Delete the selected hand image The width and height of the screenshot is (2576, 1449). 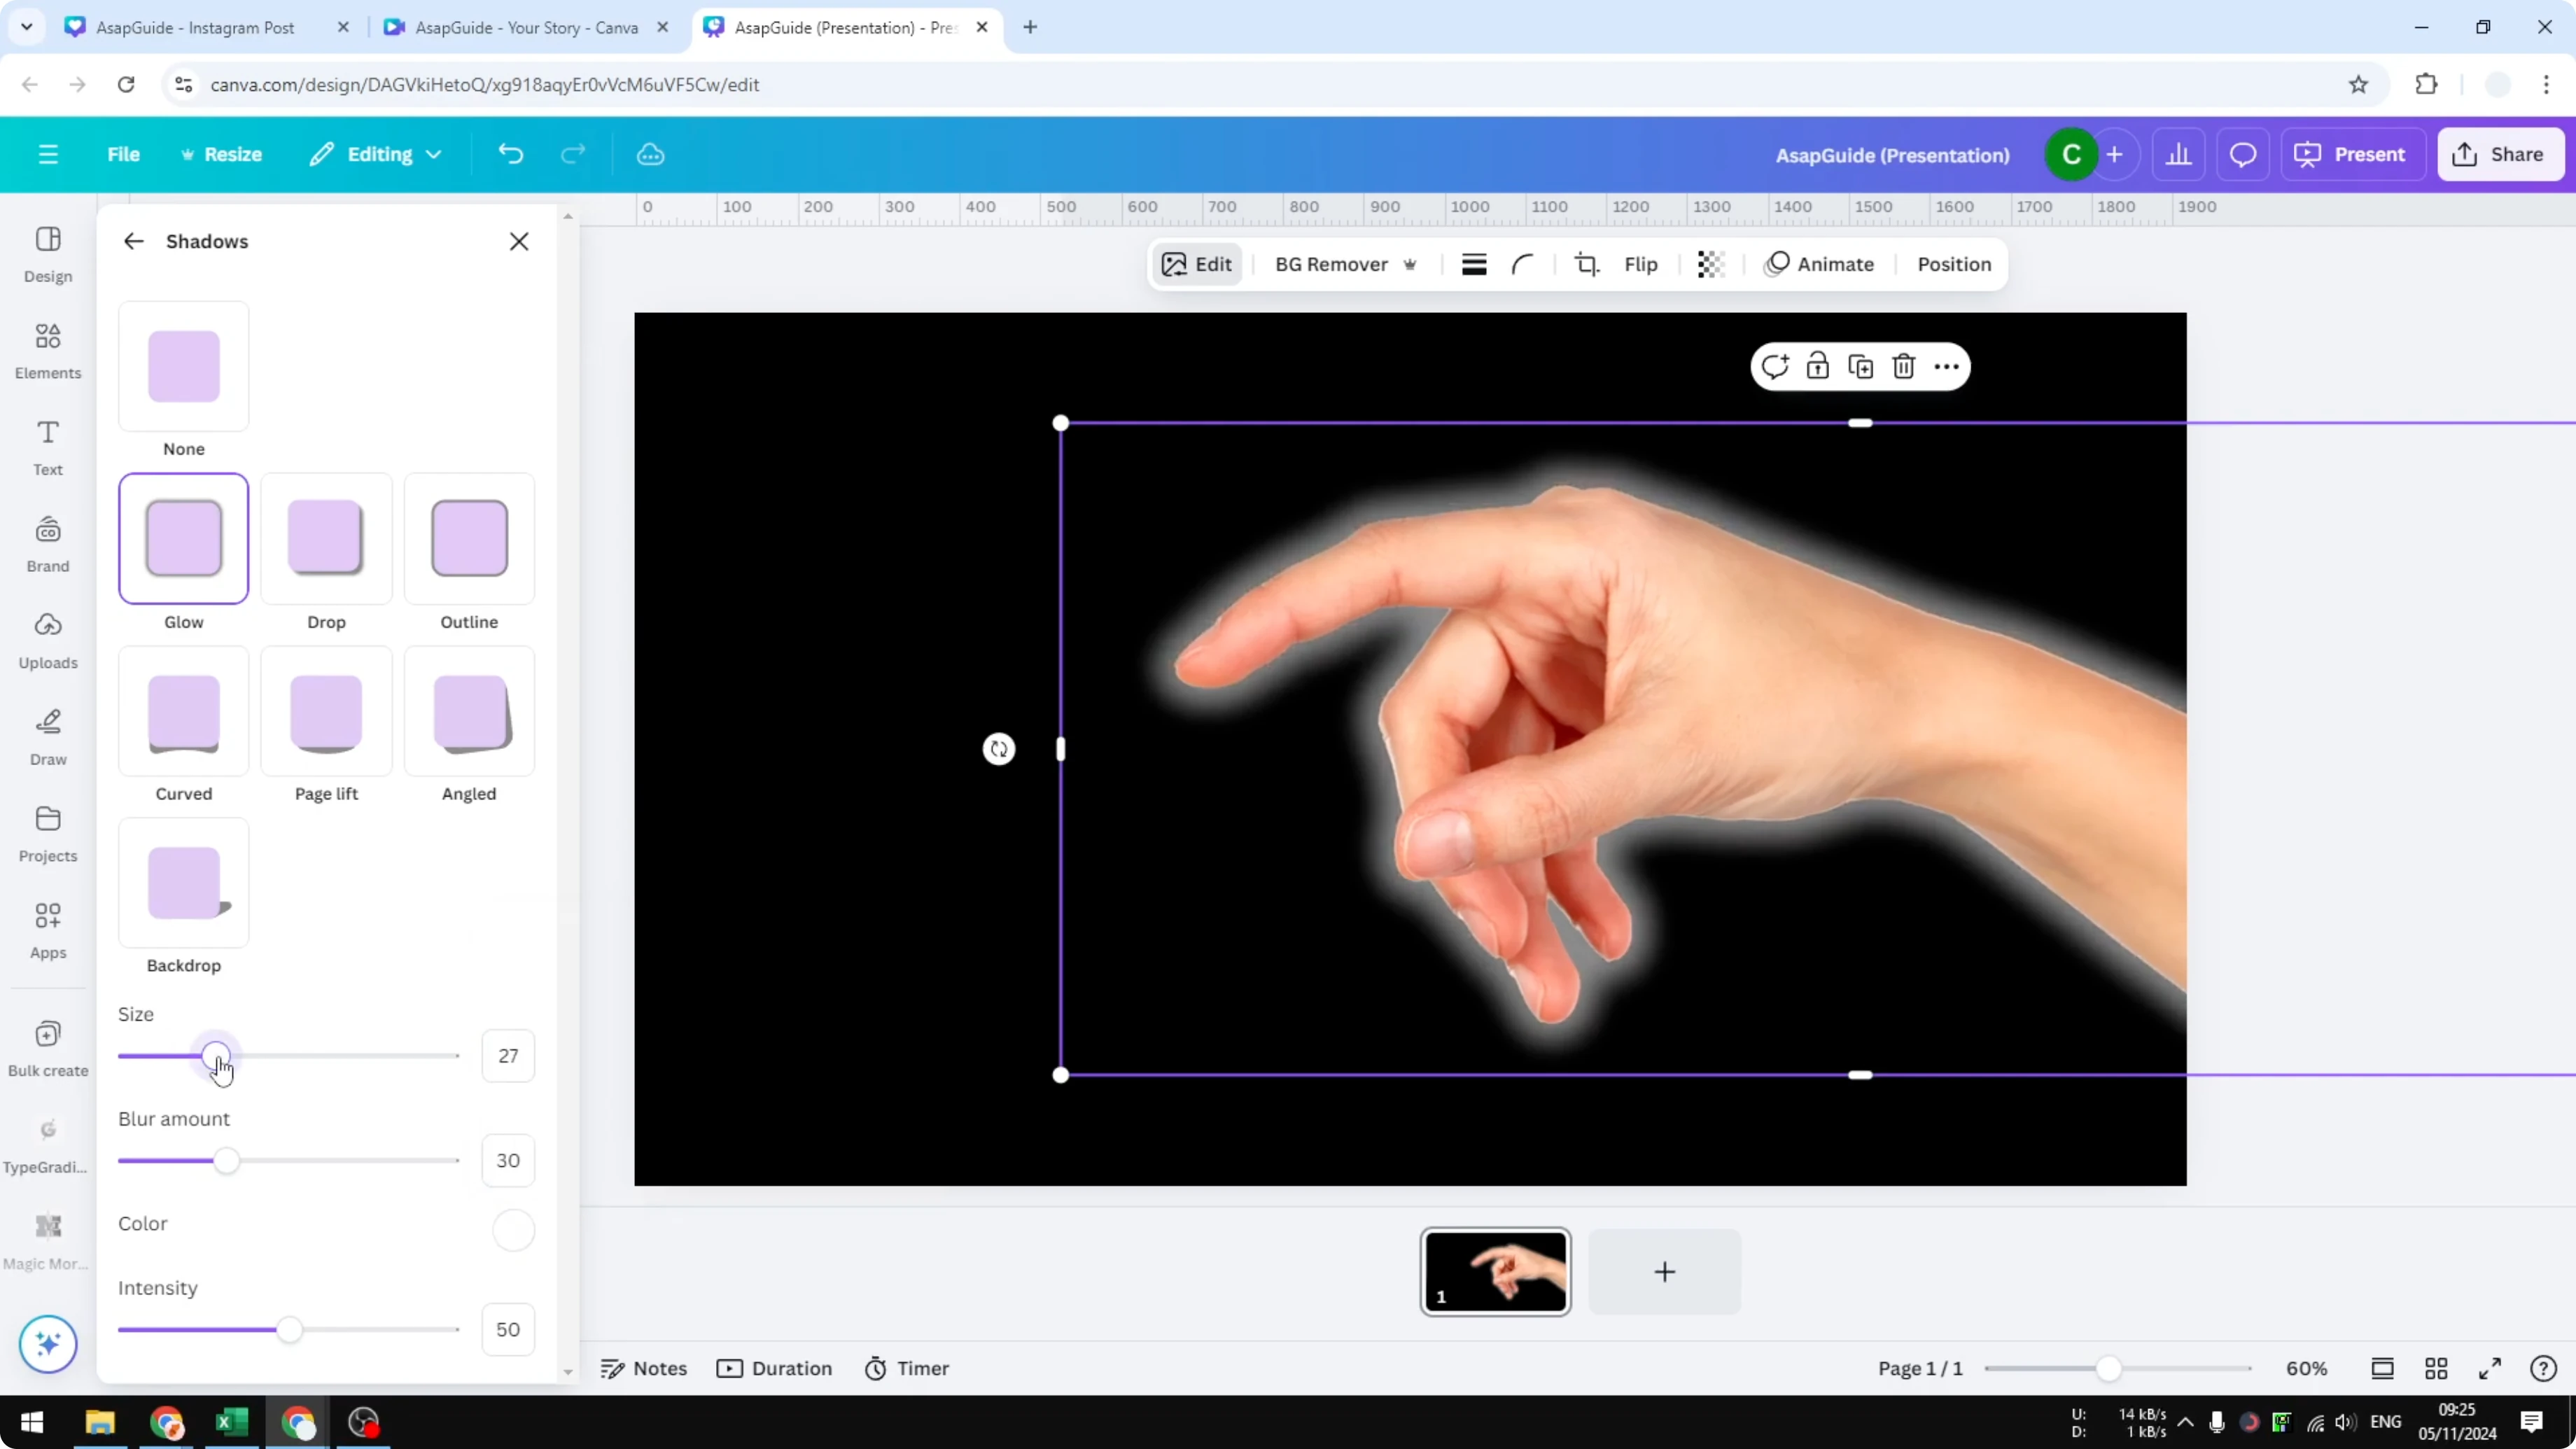(x=1903, y=366)
